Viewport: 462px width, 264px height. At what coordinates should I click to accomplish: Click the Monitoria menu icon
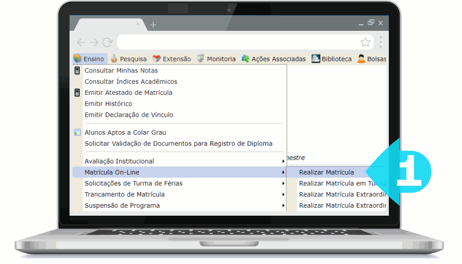pos(201,59)
